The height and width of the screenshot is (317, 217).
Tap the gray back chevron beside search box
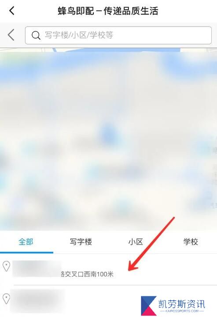coord(11,35)
